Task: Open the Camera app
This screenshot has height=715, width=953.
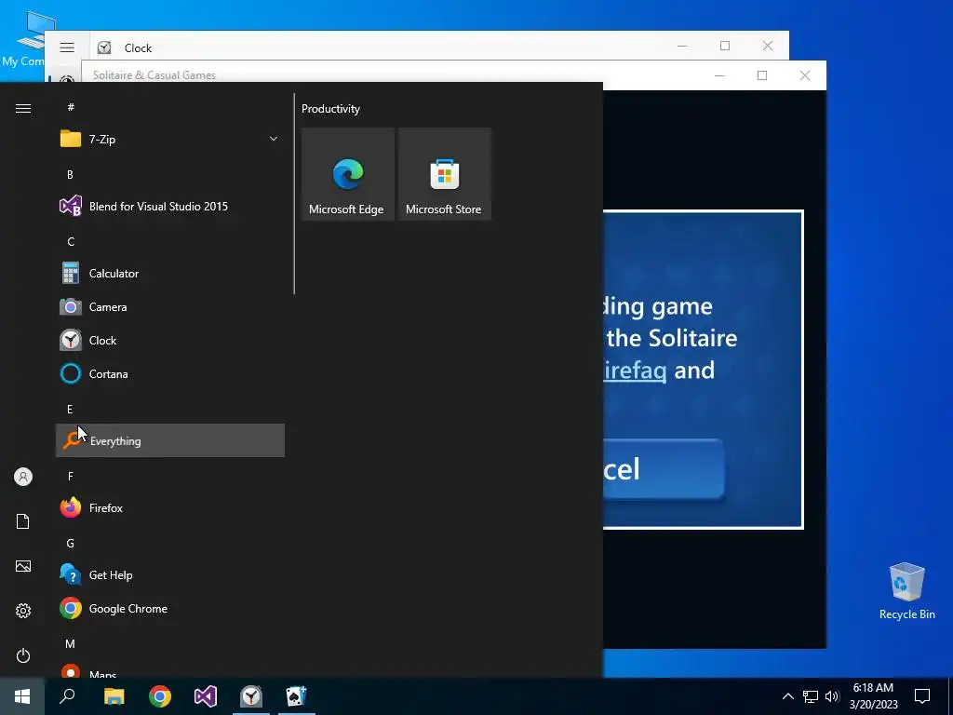Action: (x=170, y=307)
